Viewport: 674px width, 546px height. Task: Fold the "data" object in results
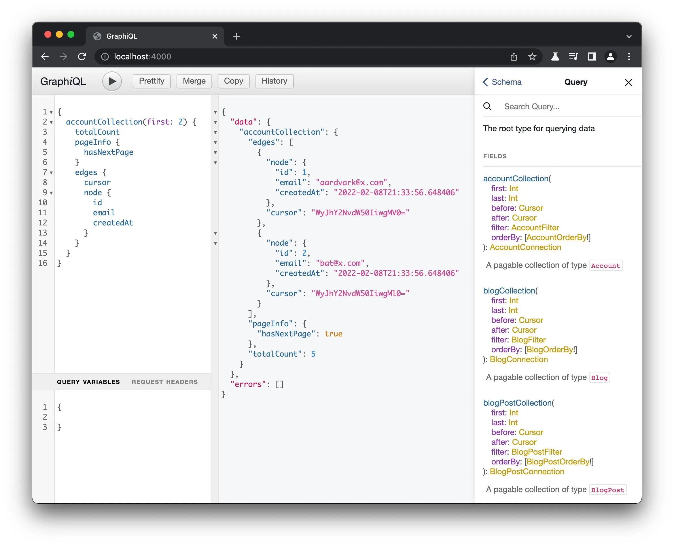[x=215, y=122]
